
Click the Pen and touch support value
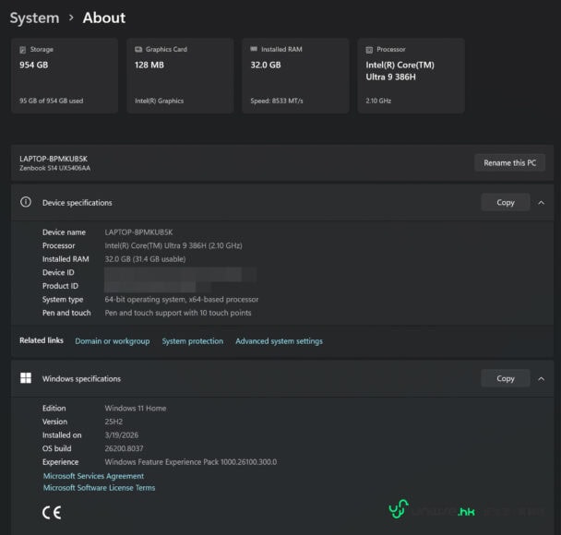click(178, 313)
